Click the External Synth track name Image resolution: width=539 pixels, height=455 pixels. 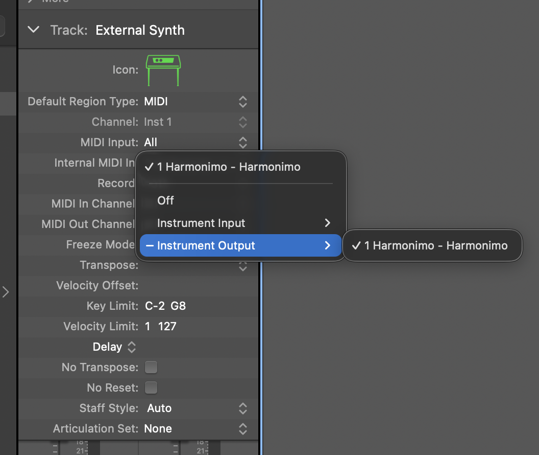[140, 30]
